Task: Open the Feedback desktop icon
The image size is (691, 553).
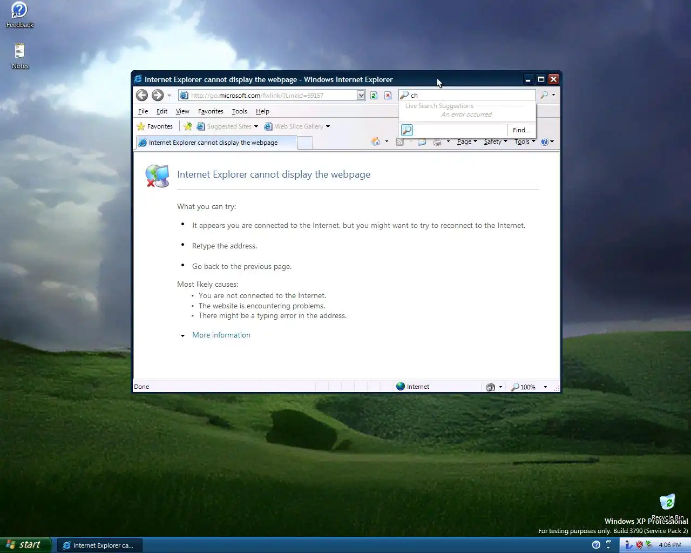Action: click(x=19, y=15)
